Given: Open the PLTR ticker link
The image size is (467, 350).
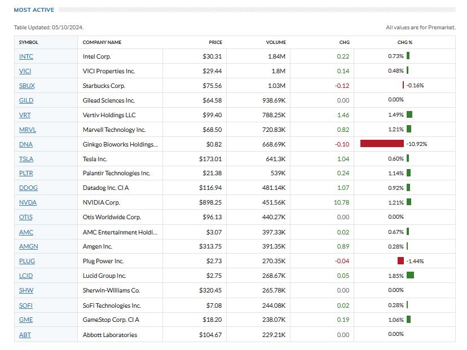Looking at the screenshot, I should tap(26, 174).
